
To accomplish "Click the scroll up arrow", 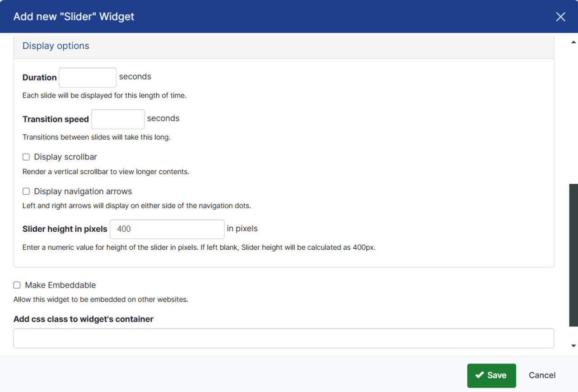I will point(573,42).
